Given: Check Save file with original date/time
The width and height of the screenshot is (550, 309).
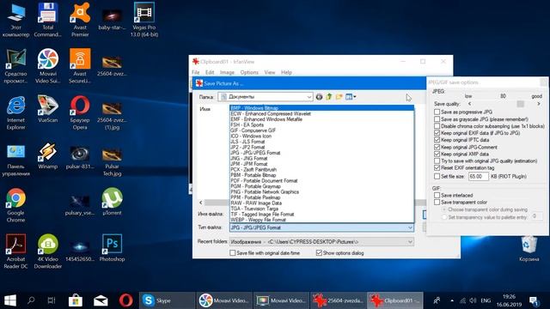Looking at the screenshot, I should (232, 253).
